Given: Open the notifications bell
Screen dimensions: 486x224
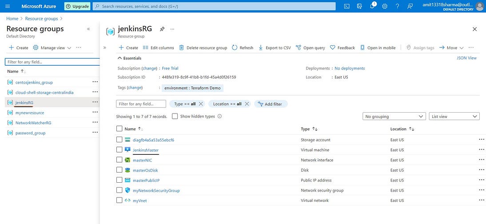Looking at the screenshot, I should coord(372,6).
